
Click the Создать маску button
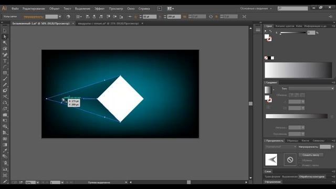(311, 155)
